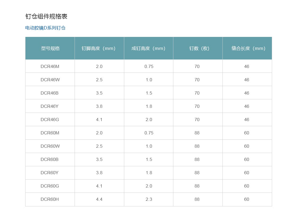Image resolution: width=292 pixels, height=217 pixels.
Task: Select the DCR46W model cell
Action: (x=50, y=80)
